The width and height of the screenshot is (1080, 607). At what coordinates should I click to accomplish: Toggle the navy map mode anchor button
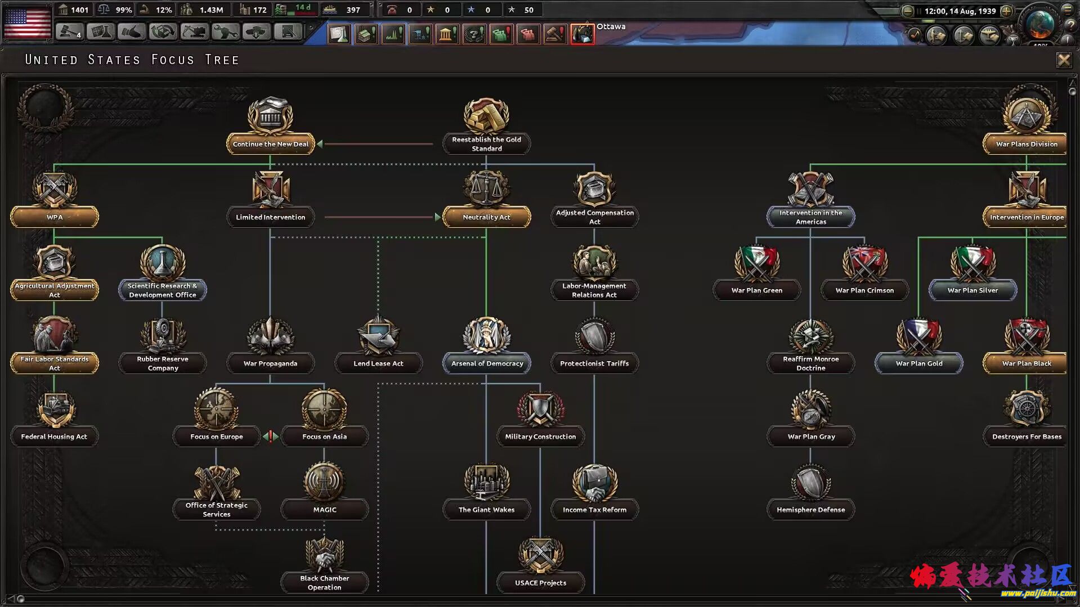click(964, 35)
